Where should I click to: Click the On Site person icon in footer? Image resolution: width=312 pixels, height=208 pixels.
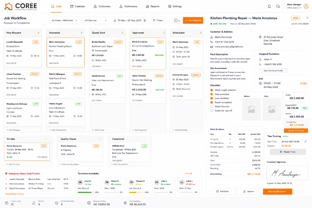pyautogui.click(x=34, y=203)
